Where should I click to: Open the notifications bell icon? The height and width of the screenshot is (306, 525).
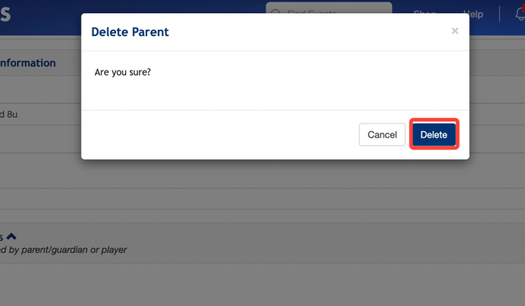click(x=520, y=14)
